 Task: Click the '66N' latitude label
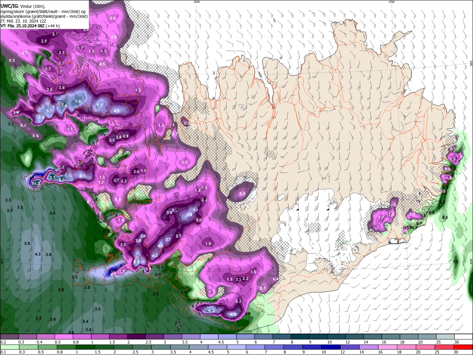471,64
